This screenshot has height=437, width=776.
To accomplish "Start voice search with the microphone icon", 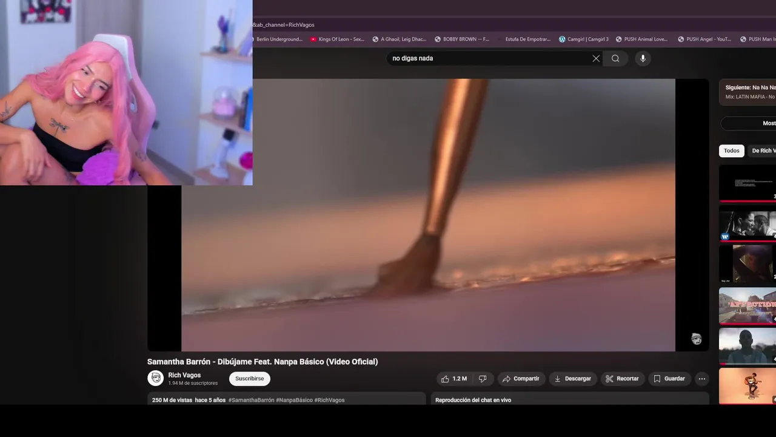I will [x=643, y=58].
